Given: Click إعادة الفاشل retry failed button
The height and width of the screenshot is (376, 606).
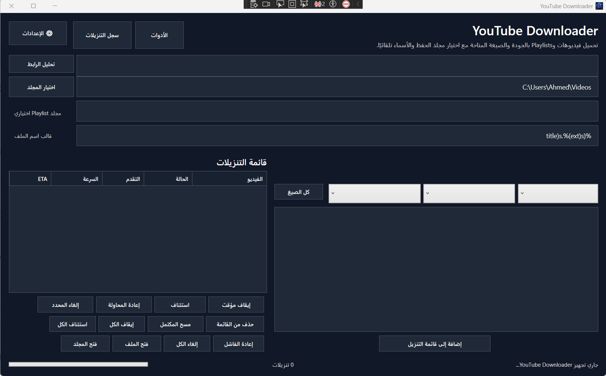Looking at the screenshot, I should click(x=239, y=344).
